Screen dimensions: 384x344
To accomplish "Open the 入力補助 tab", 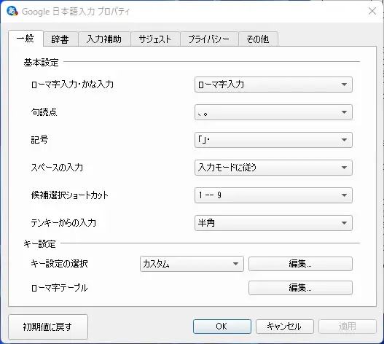I will [x=104, y=39].
